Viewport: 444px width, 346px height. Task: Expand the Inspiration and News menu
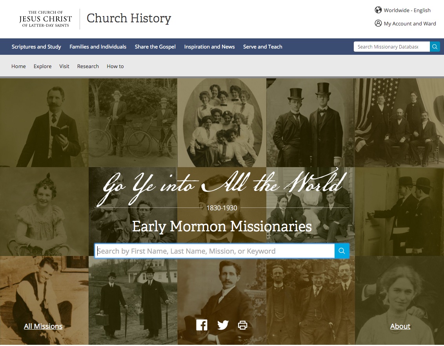coord(209,47)
